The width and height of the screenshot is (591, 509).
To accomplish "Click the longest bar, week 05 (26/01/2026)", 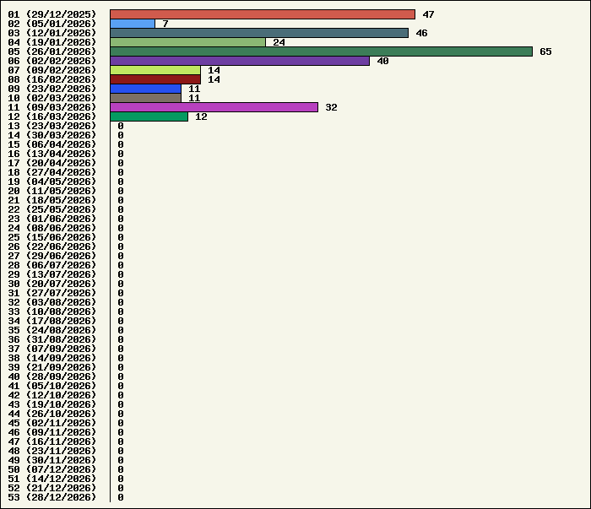I will (321, 51).
